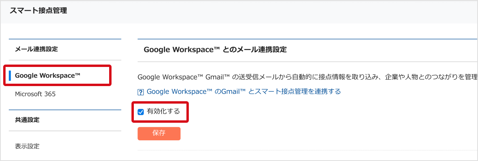Click the スマート接点管理 page title

click(38, 11)
